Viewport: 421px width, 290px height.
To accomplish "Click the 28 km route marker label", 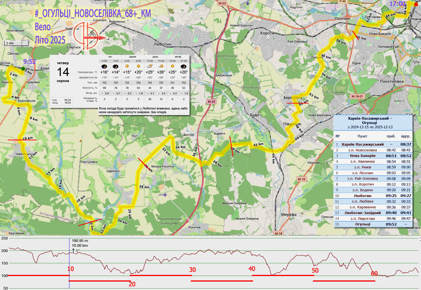I will pos(144,187).
